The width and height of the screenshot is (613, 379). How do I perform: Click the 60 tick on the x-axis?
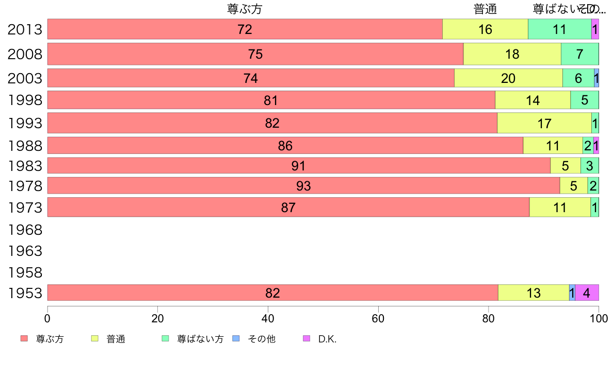point(378,319)
